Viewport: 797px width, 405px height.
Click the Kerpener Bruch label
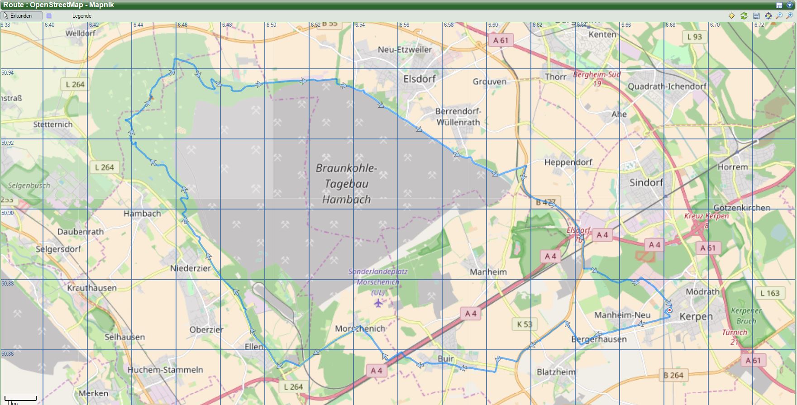tap(746, 316)
